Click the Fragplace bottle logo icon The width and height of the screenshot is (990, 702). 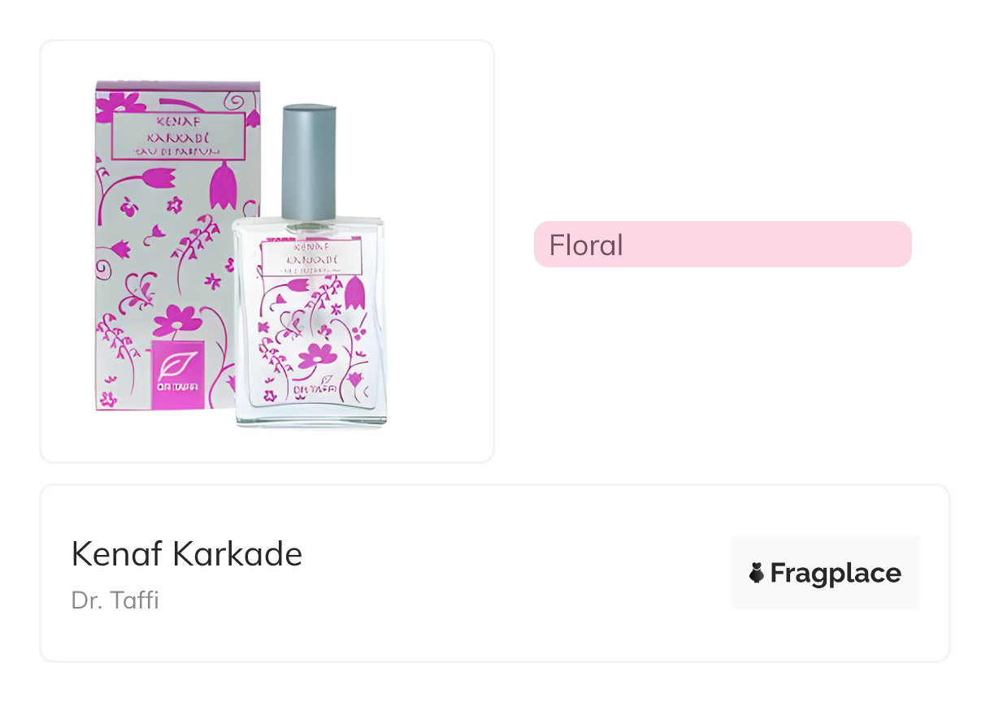click(757, 574)
